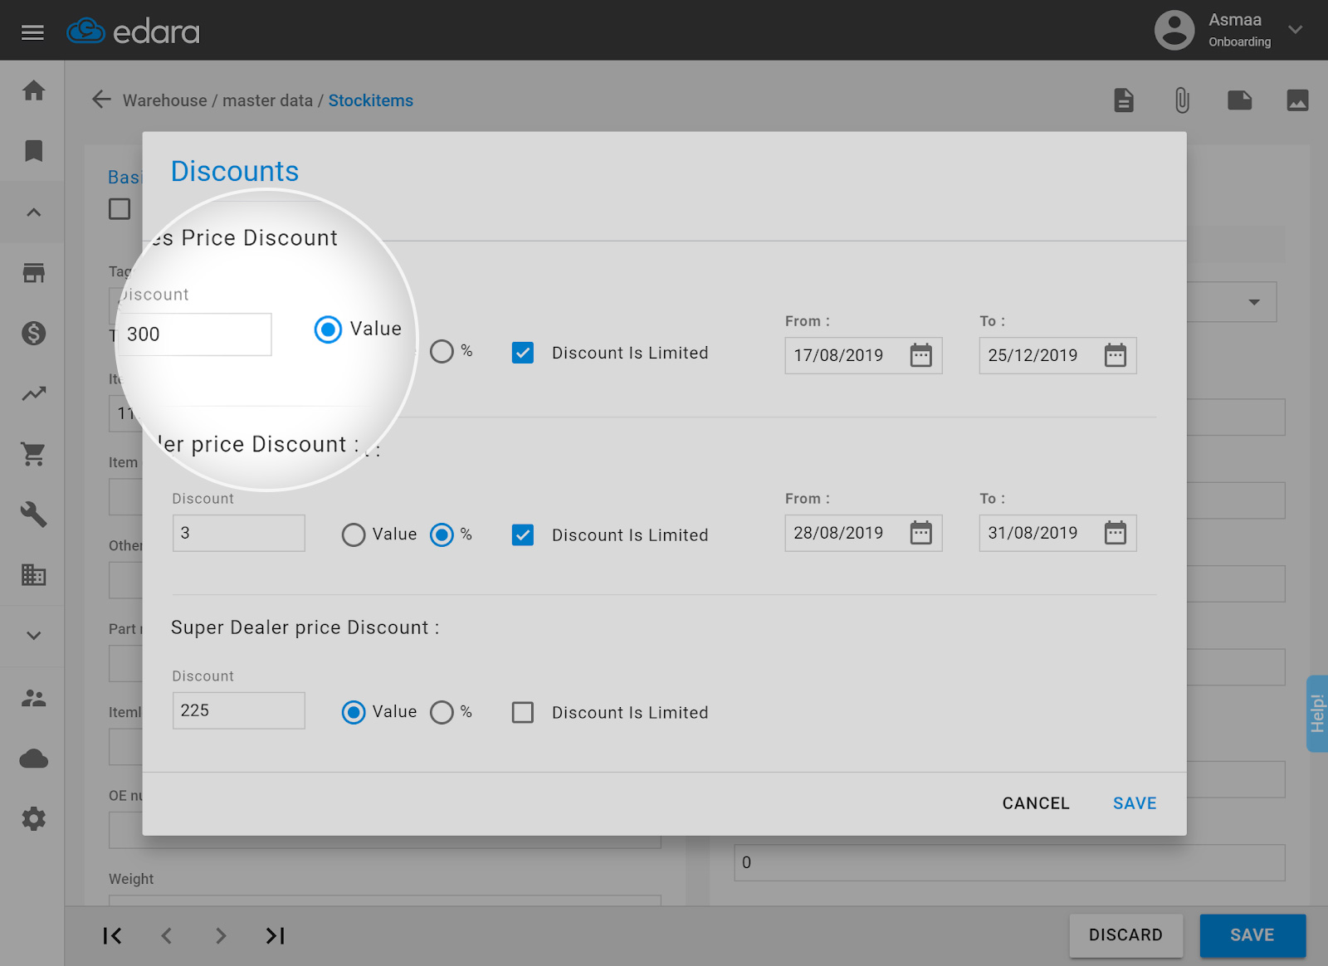
Task: Open the settings gear in sidebar
Action: pos(33,819)
